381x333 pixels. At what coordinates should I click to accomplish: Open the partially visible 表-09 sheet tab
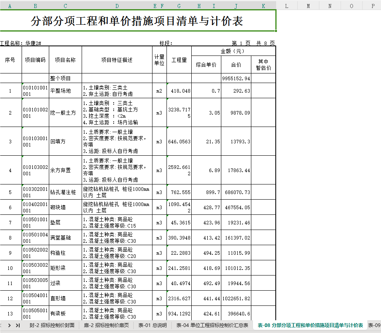pyautogui.click(x=375, y=325)
